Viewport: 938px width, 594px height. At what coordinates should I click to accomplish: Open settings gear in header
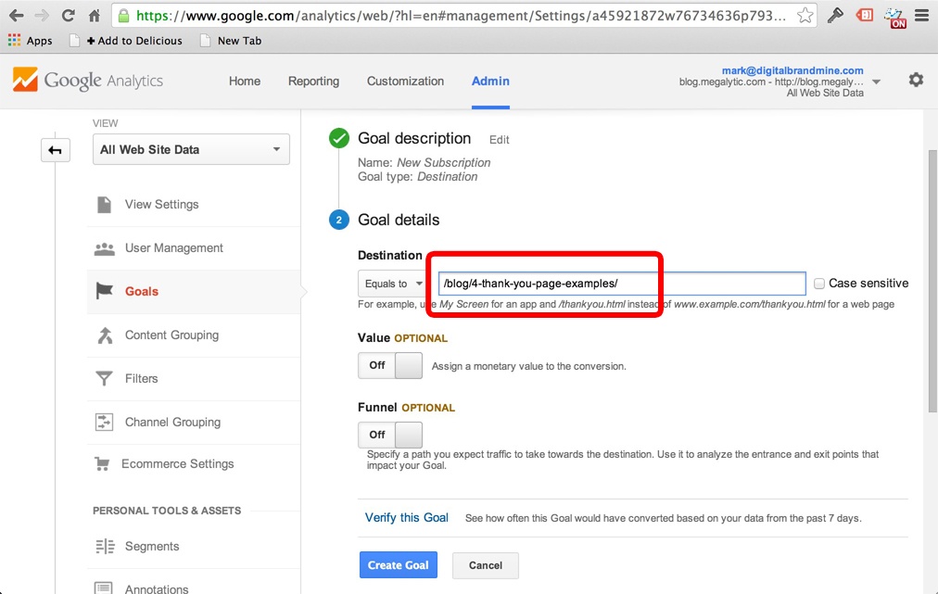pyautogui.click(x=916, y=80)
